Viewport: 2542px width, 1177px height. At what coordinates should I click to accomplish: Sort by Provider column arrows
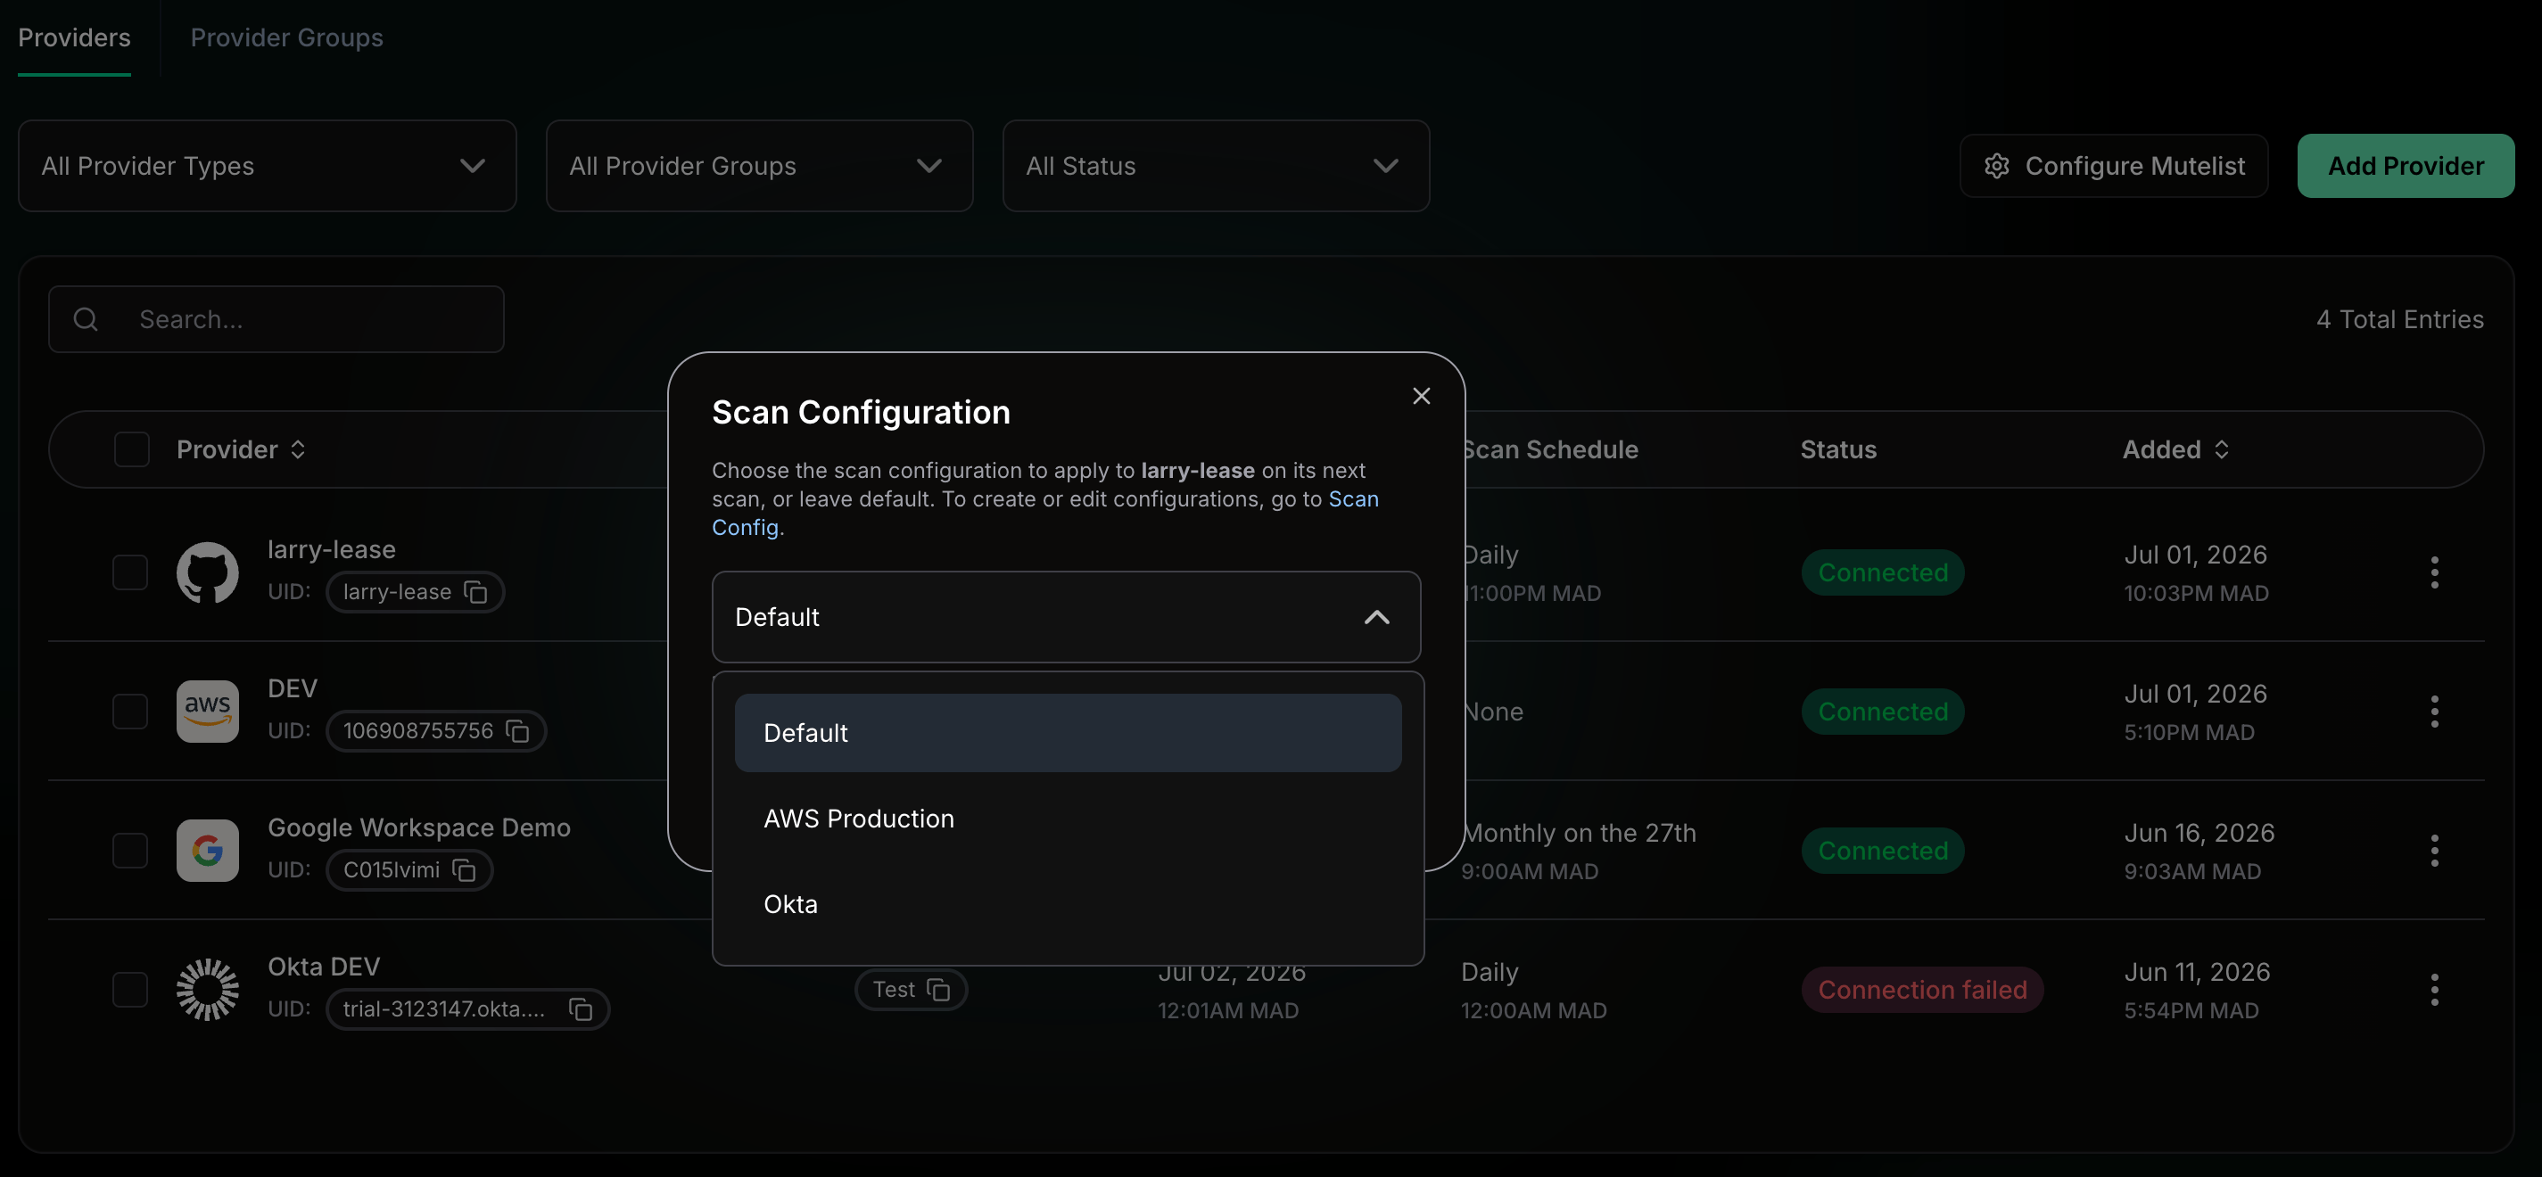pos(298,450)
